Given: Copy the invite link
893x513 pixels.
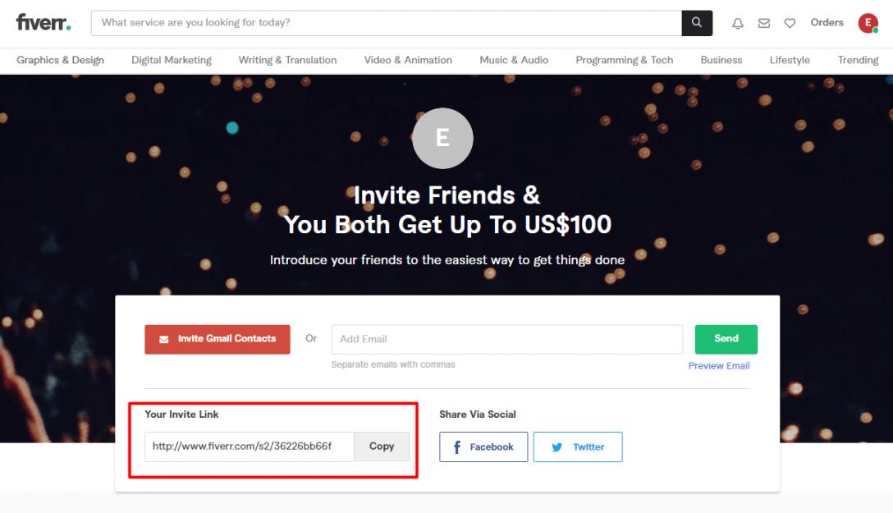Looking at the screenshot, I should (382, 447).
